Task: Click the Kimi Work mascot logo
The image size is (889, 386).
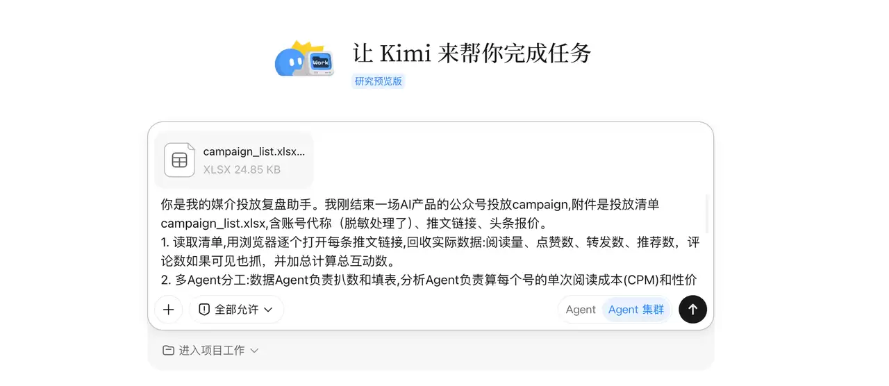Action: 304,58
